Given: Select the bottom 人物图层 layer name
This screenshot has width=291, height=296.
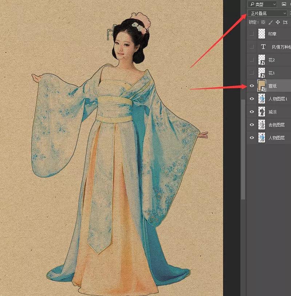Looking at the screenshot, I should coord(276,138).
